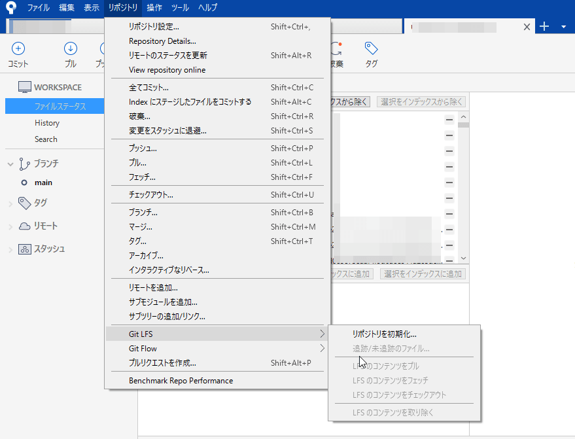Open the tab list dropdown arrow
Image resolution: width=575 pixels, height=439 pixels.
point(564,27)
